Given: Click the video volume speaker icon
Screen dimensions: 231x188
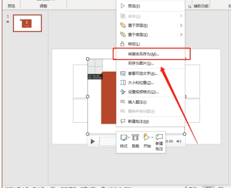Looking at the screenshot, I should [x=179, y=141].
